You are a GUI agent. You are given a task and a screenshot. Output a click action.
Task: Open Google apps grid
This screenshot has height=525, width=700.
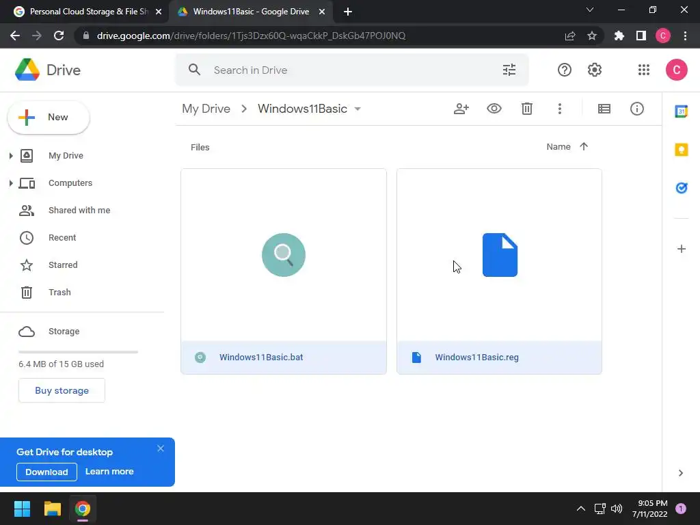(644, 70)
